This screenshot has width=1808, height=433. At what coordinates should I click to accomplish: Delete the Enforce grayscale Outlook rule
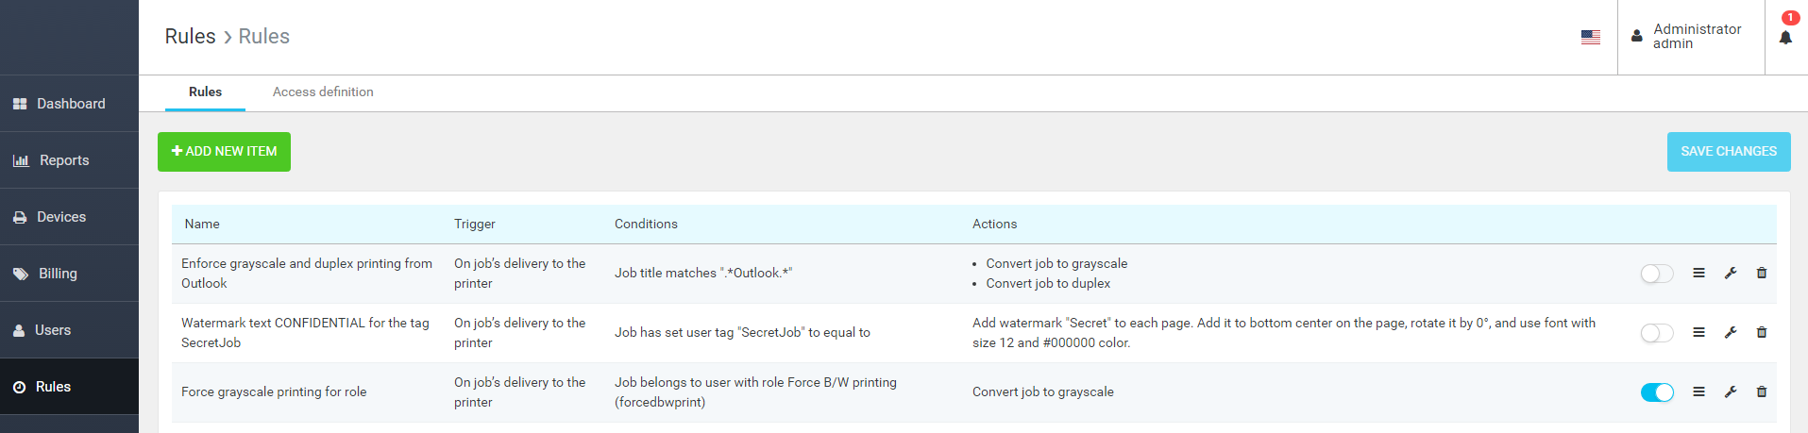tap(1762, 274)
